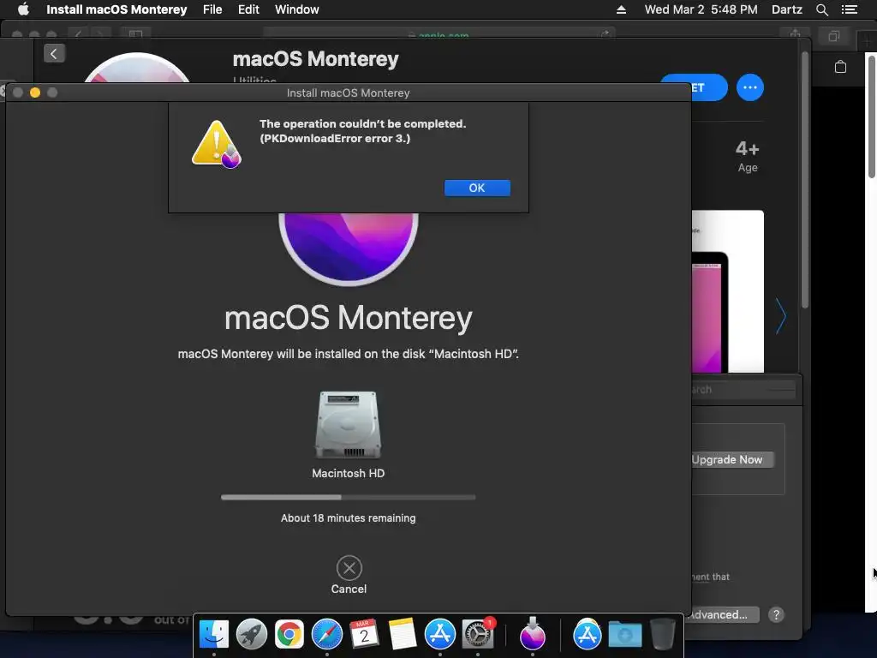Open Notification Center list icon

[849, 9]
